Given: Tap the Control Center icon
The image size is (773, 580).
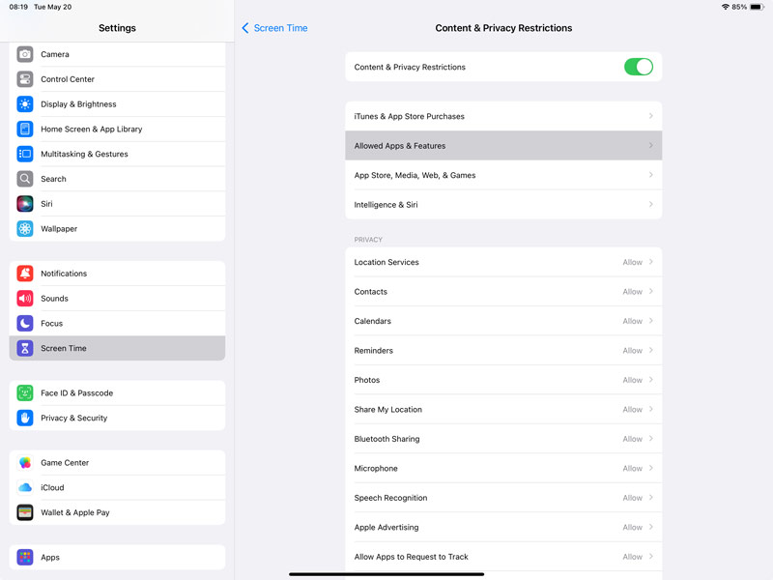Looking at the screenshot, I should coord(25,79).
